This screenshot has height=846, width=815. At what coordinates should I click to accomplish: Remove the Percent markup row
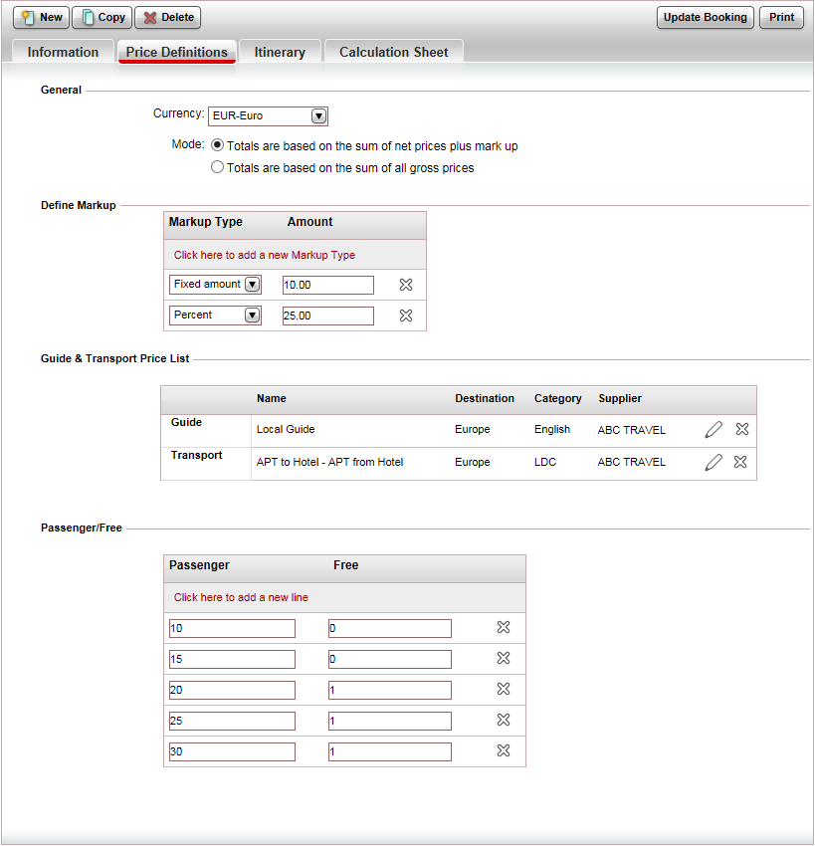pos(406,316)
